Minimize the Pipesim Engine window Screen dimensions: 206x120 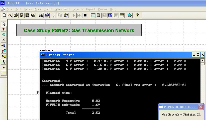click(194, 55)
